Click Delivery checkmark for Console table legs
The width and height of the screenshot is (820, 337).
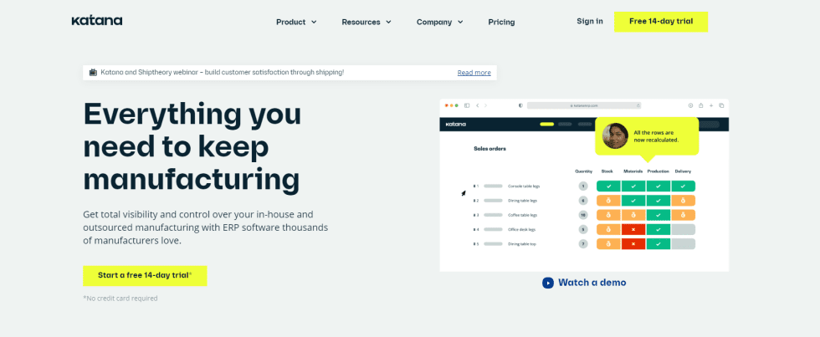683,186
